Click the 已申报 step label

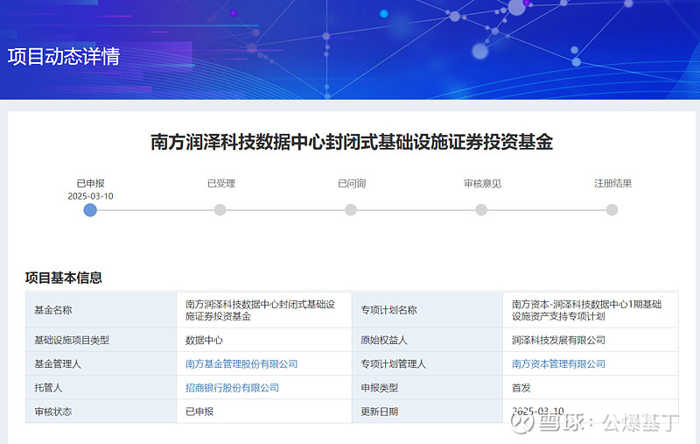(90, 183)
